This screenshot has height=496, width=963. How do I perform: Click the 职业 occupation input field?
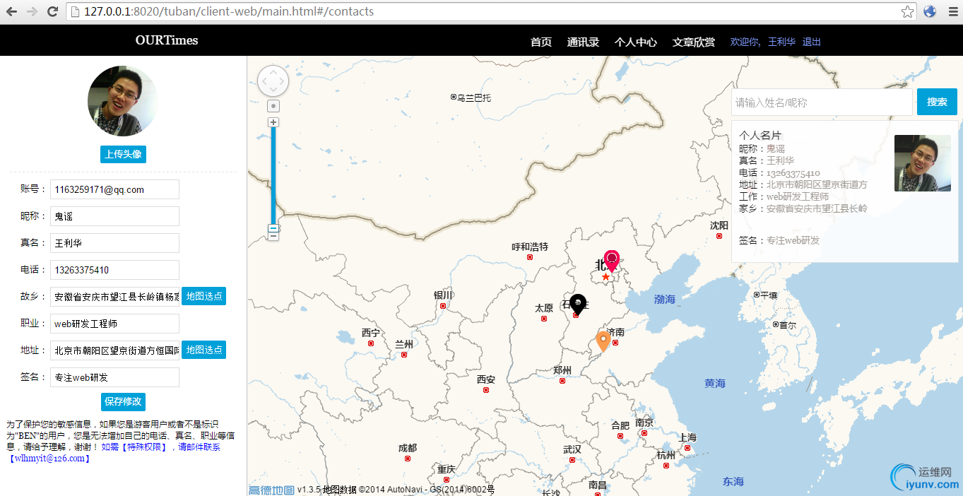tap(114, 324)
